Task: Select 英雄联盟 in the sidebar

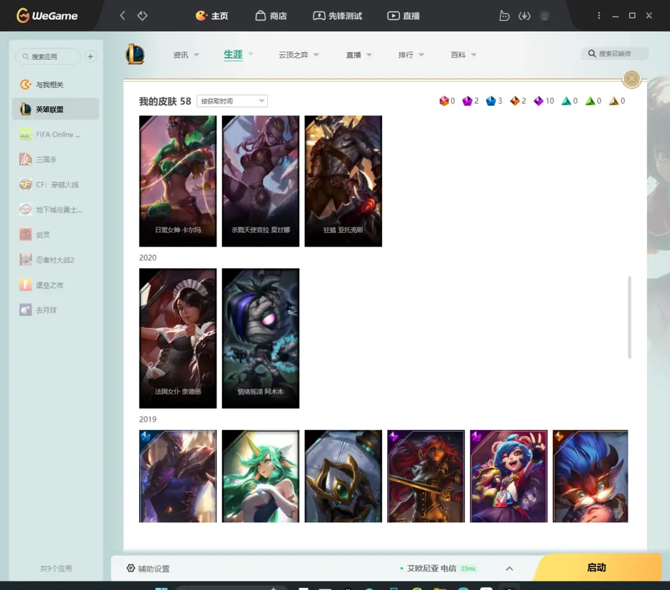Action: (56, 109)
